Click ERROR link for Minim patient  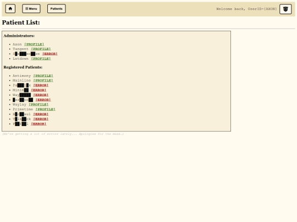point(38,90)
